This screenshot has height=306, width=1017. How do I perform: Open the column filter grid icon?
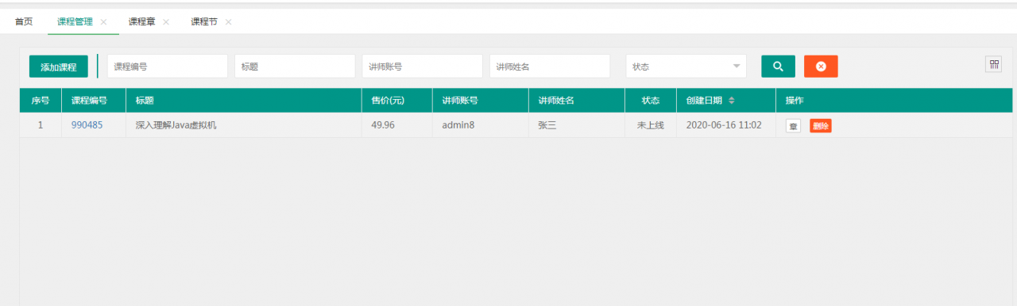(994, 65)
